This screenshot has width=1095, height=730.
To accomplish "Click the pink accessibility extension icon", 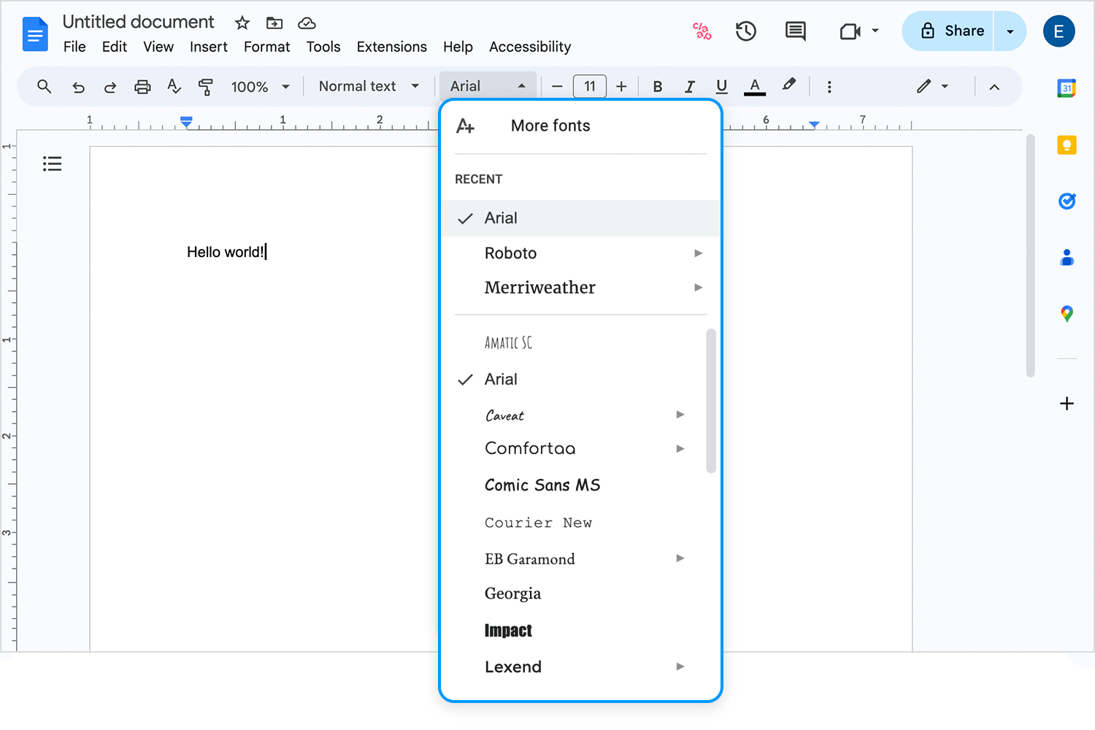I will point(702,31).
